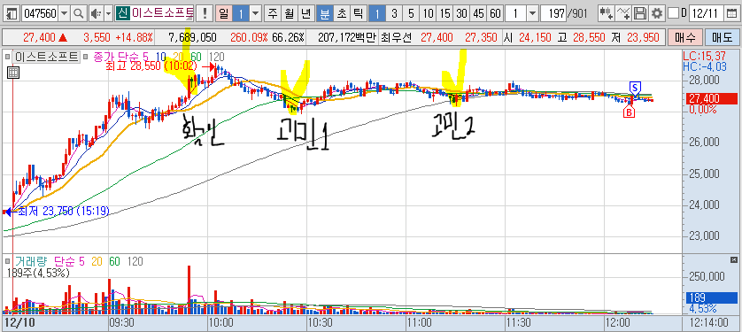This screenshot has height=332, width=742.
Task: Open the dropdown beside the 60-minute button
Action: [x=533, y=13]
